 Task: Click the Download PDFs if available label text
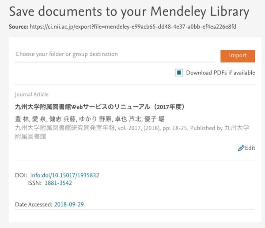tap(220, 73)
